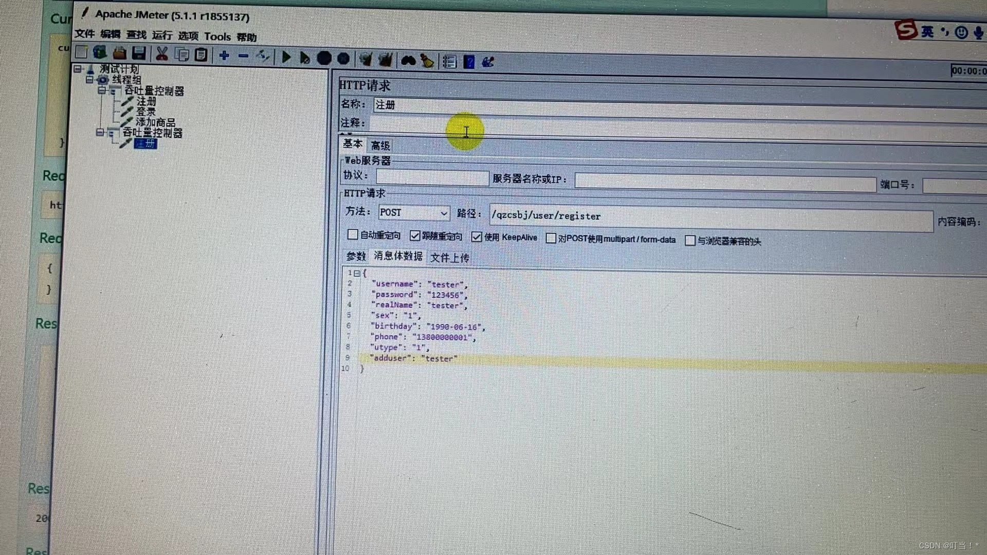Click the Toggle enable/disable icon

(263, 56)
